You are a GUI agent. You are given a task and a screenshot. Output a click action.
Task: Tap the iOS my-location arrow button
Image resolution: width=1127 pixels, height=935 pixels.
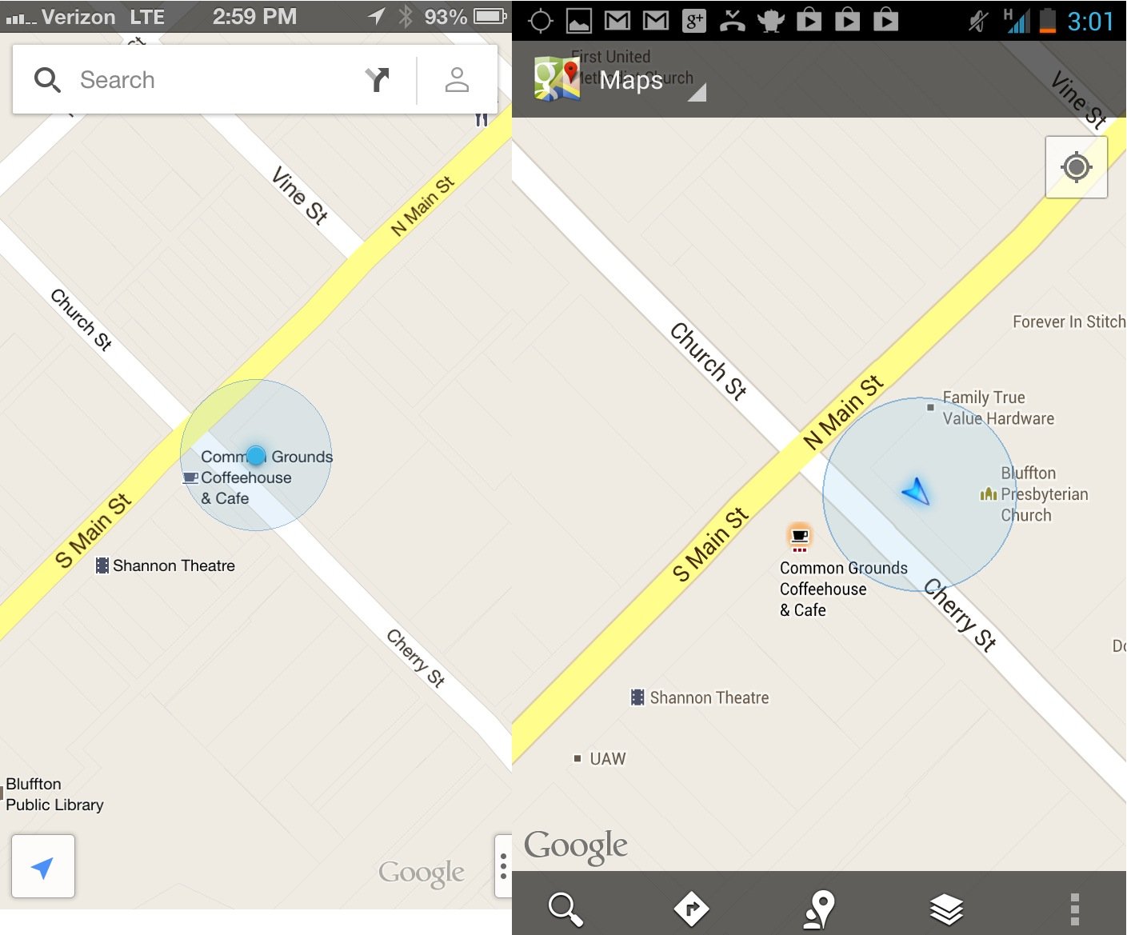point(43,866)
